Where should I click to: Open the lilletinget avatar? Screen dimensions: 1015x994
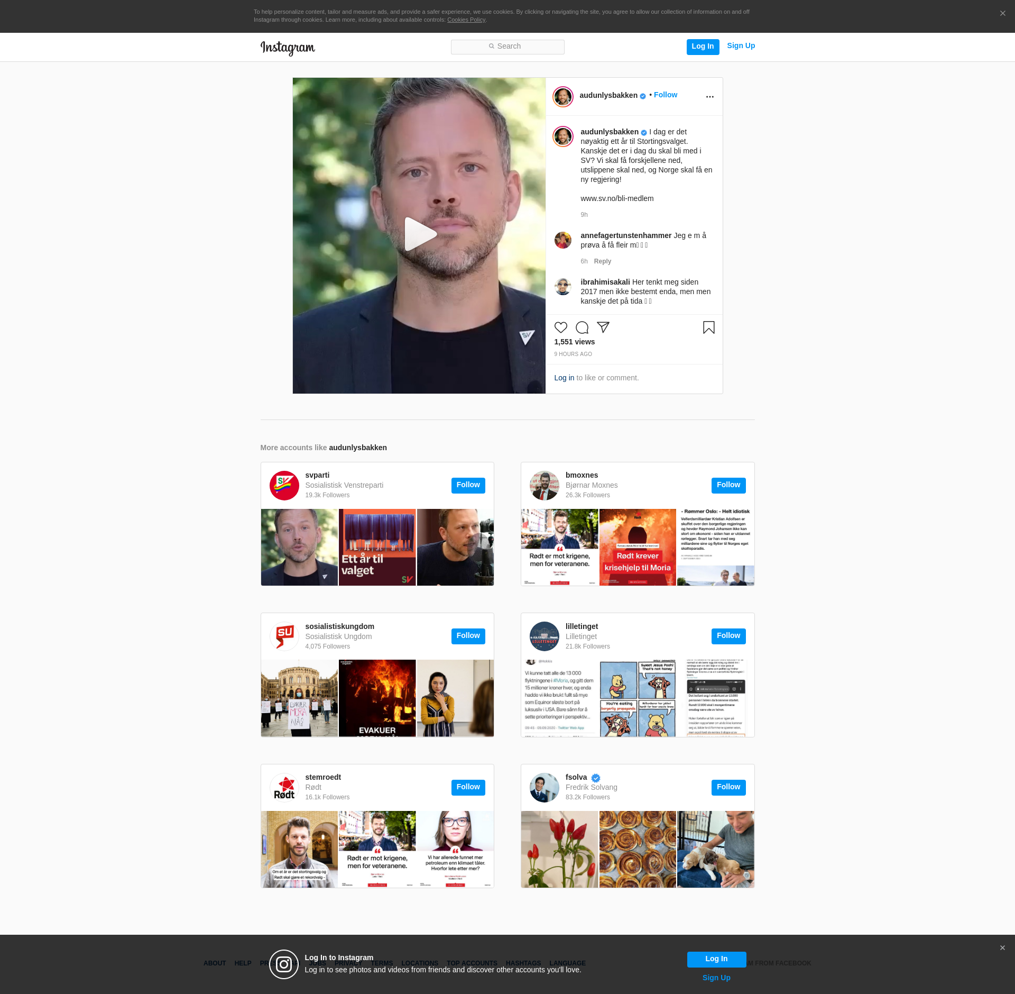click(545, 636)
